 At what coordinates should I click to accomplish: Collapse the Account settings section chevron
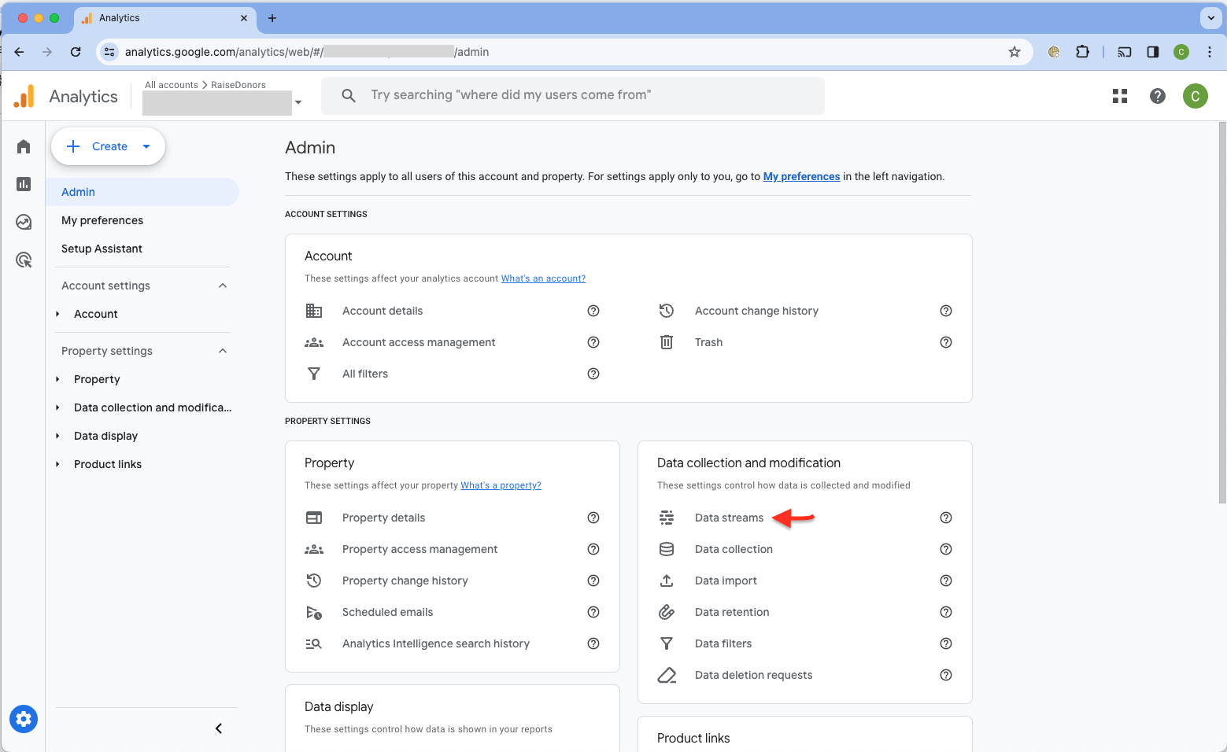pos(223,285)
